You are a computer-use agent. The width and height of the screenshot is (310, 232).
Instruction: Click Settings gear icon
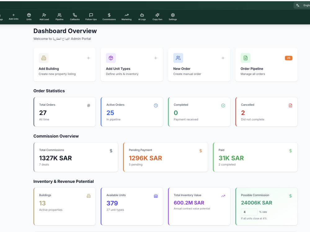[173, 15]
